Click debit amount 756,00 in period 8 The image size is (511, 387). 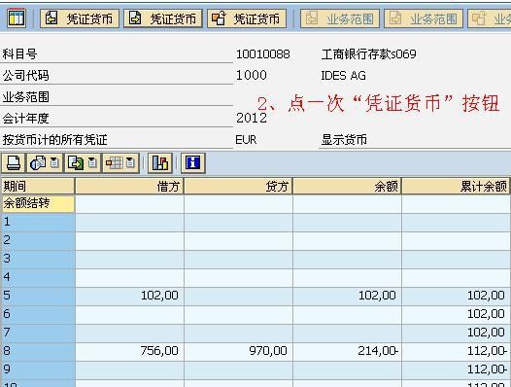point(159,351)
